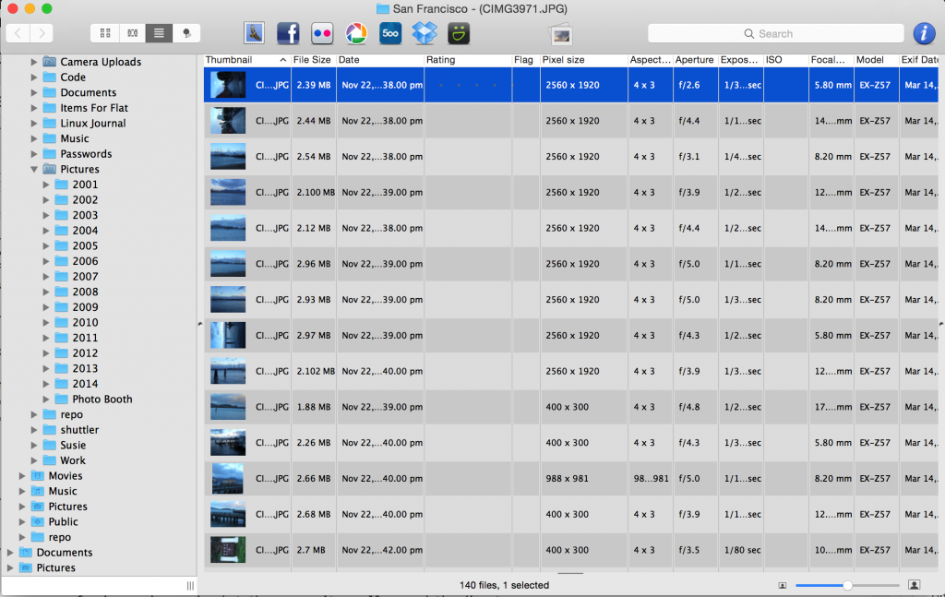This screenshot has width=945, height=597.
Task: Select the Linux Journal folder
Action: (92, 124)
